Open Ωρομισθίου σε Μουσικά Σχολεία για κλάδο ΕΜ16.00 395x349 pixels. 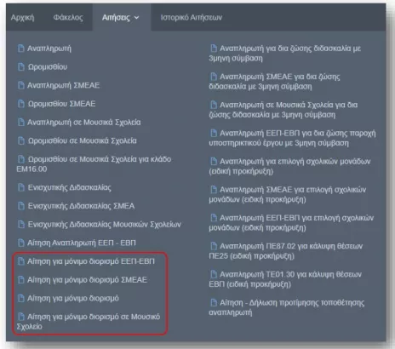point(94,164)
